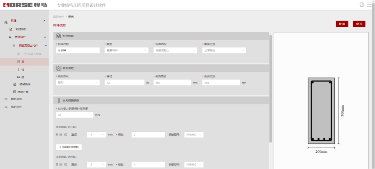Click the 添加多排钢筋 button

coord(69,147)
